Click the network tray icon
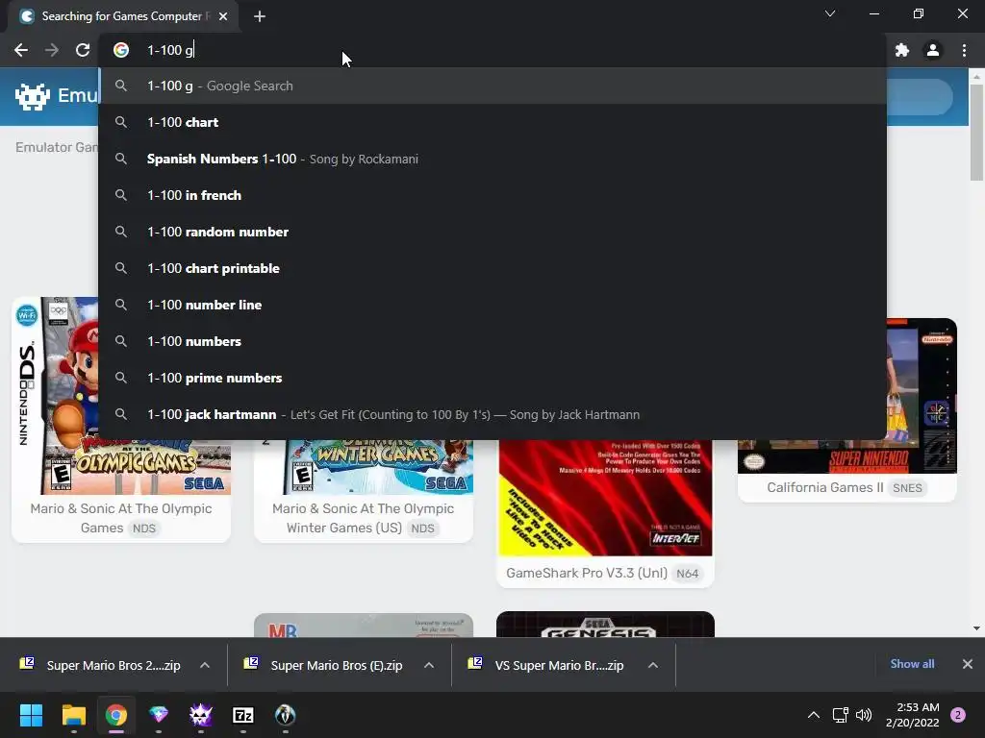Image resolution: width=985 pixels, height=738 pixels. click(x=840, y=715)
